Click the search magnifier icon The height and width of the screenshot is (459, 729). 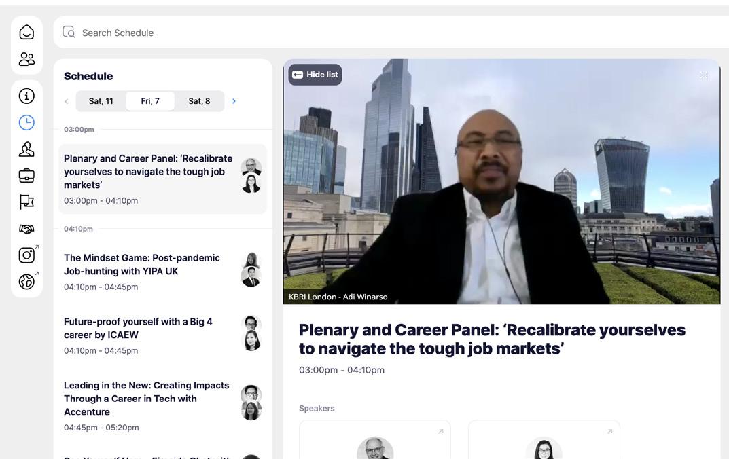coord(69,32)
